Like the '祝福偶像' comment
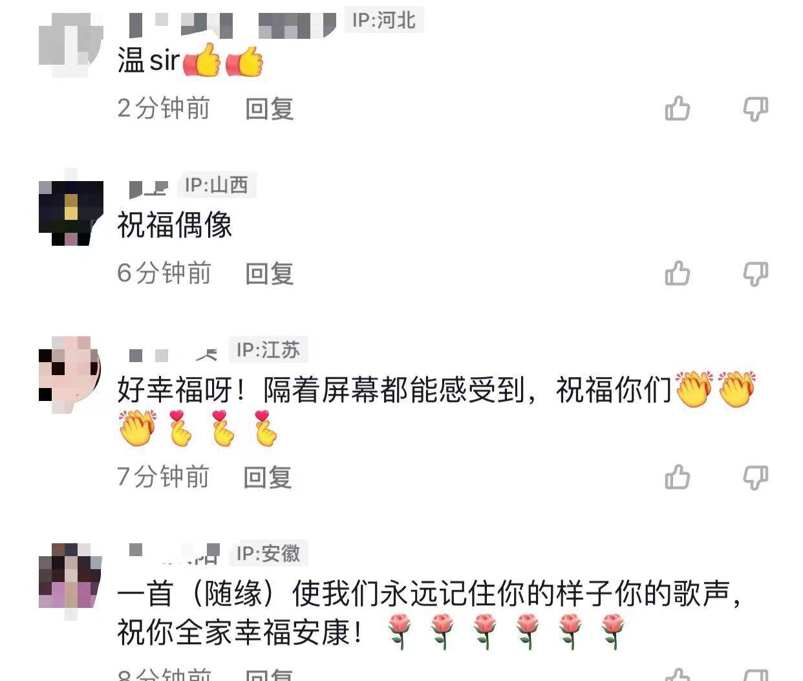803x681 pixels. [678, 274]
